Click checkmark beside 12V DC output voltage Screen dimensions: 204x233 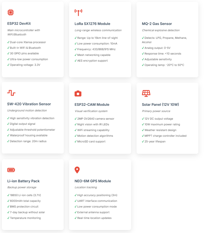tap(143, 119)
